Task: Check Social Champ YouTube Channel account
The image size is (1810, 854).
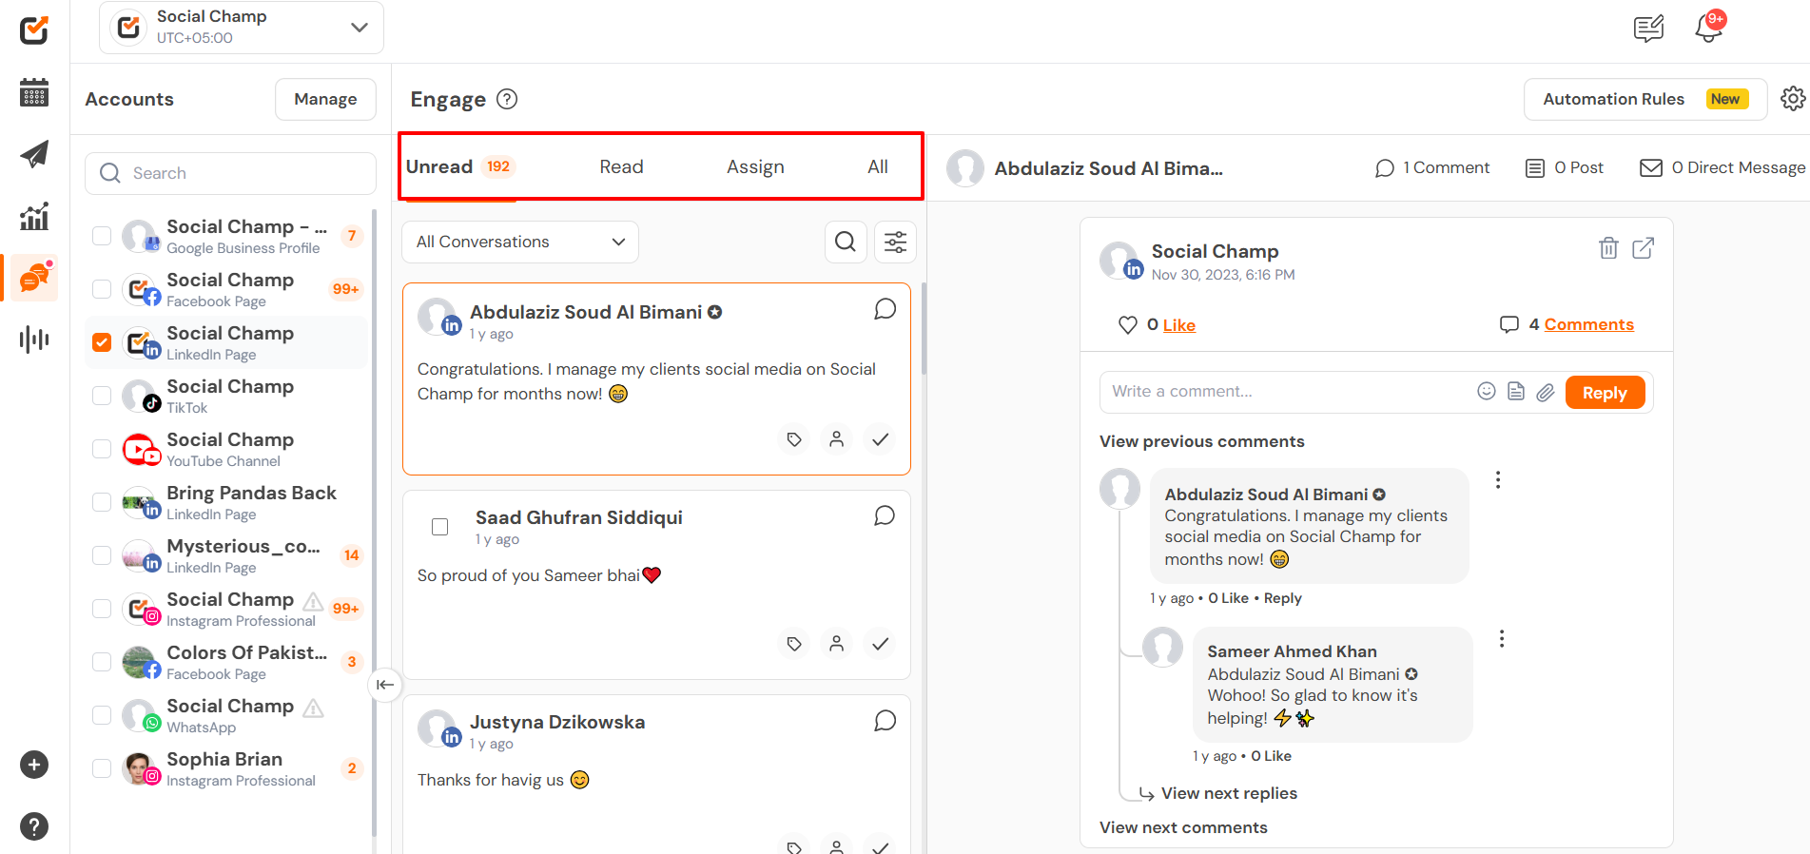Action: [102, 449]
